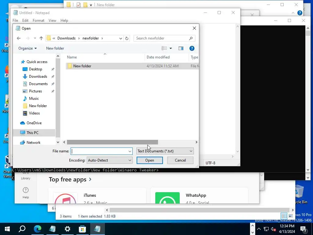Open Microsoft Edge from taskbar

point(38,229)
